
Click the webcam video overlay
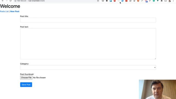click(157, 89)
